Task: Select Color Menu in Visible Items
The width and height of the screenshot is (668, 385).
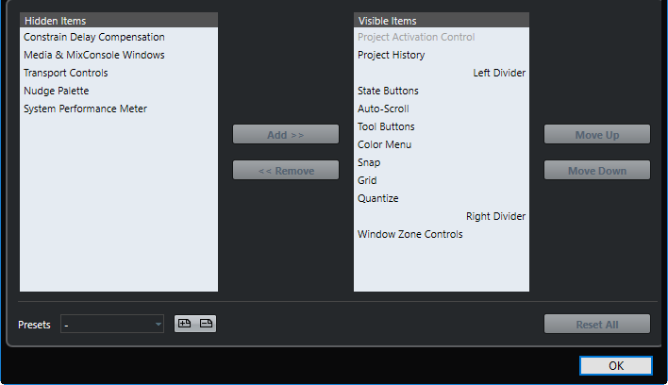Action: [x=442, y=144]
